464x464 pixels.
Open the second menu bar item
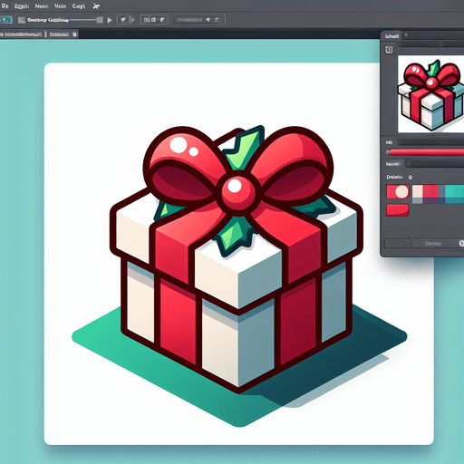pos(22,6)
